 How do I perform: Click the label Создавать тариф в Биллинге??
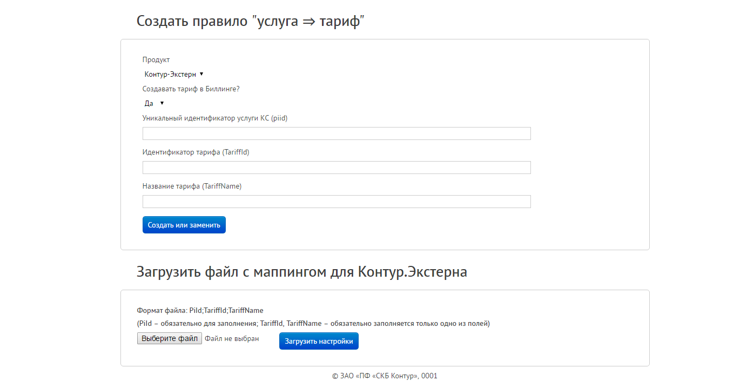pos(191,89)
